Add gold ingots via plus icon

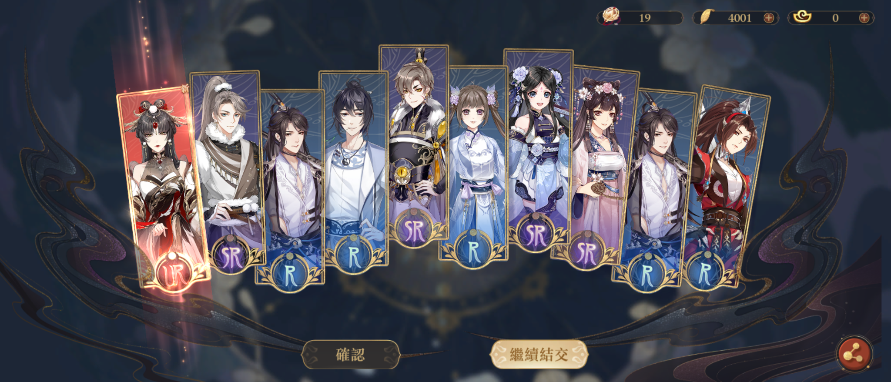pyautogui.click(x=864, y=18)
